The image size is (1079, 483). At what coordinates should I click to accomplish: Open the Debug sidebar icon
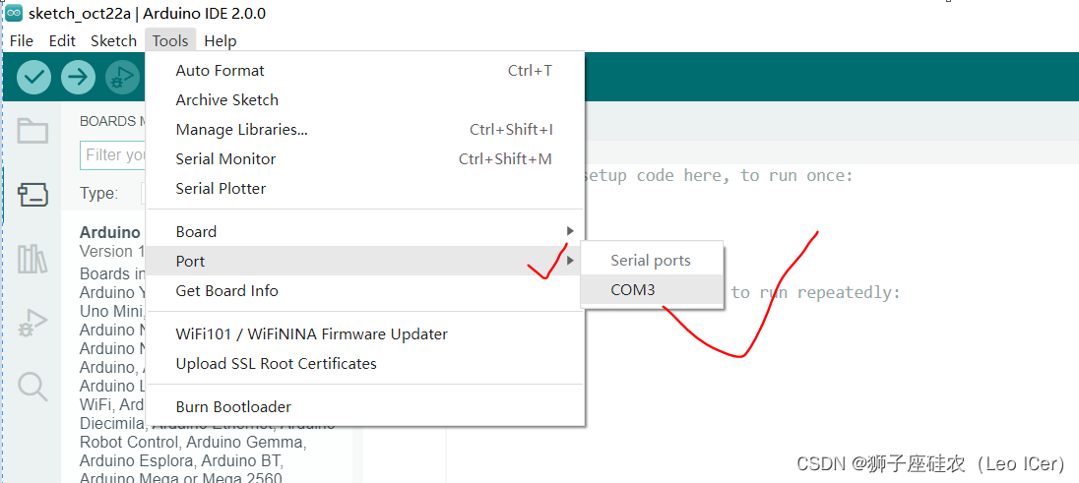32,323
